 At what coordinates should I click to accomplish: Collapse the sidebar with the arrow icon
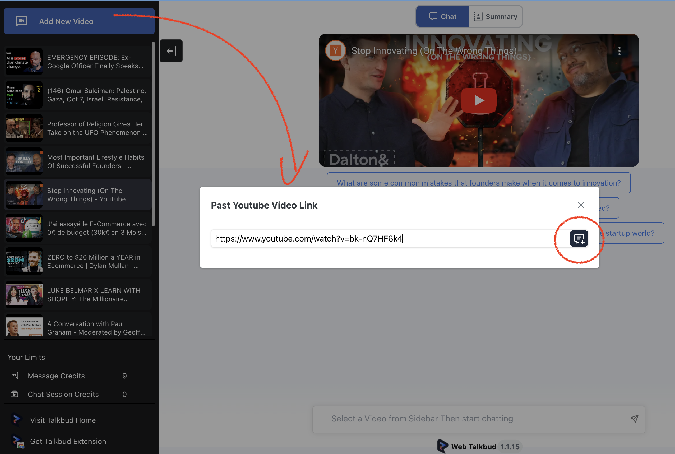(171, 51)
